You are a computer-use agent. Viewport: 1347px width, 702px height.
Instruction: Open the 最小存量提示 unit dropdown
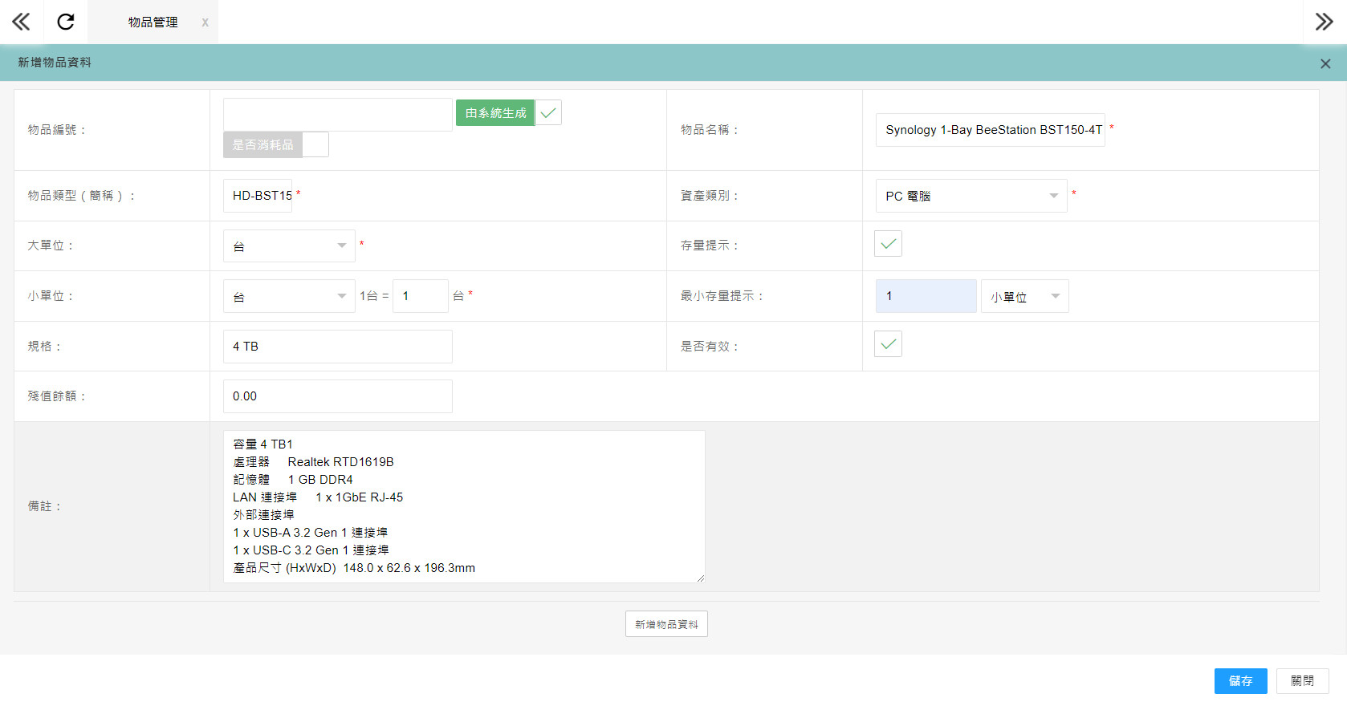coord(1024,296)
